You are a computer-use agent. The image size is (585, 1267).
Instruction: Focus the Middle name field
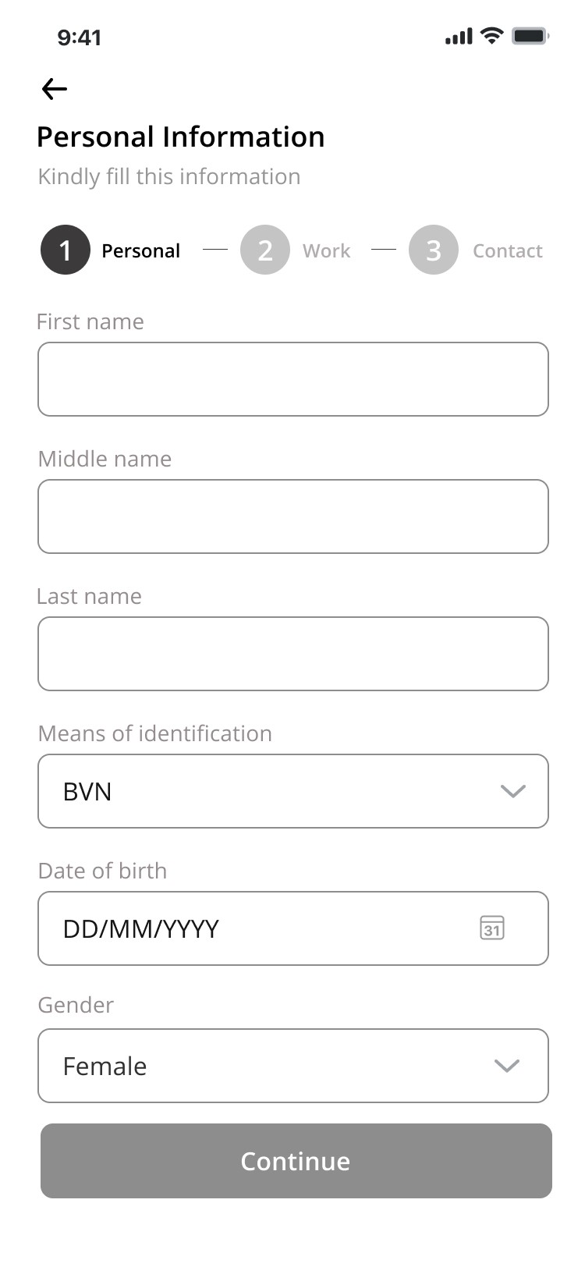293,516
